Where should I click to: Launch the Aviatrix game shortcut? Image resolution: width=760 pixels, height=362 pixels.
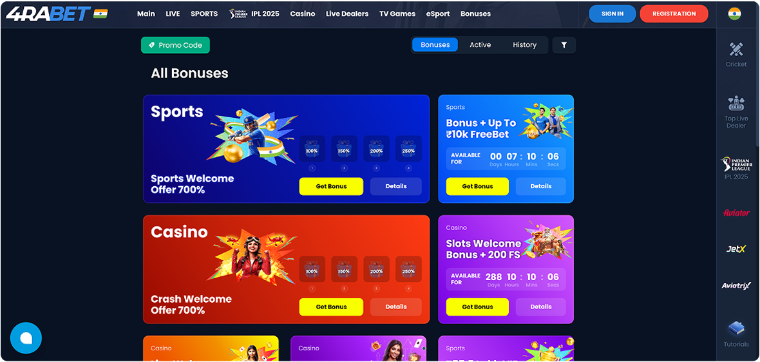[736, 285]
